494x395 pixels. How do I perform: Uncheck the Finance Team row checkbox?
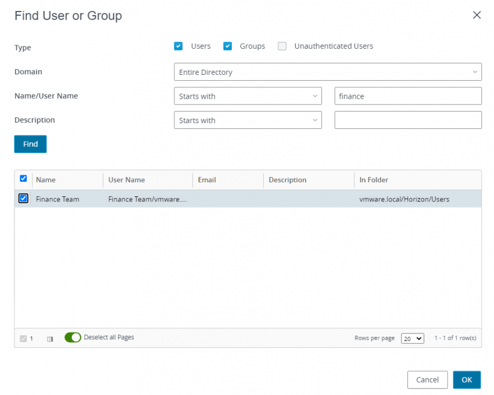pos(23,198)
